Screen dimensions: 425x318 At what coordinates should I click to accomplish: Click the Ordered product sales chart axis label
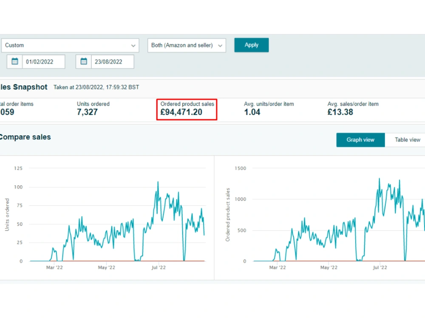point(228,215)
